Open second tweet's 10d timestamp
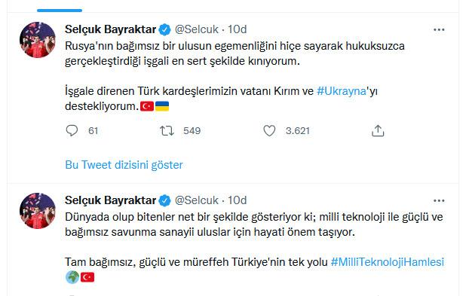 [237, 200]
